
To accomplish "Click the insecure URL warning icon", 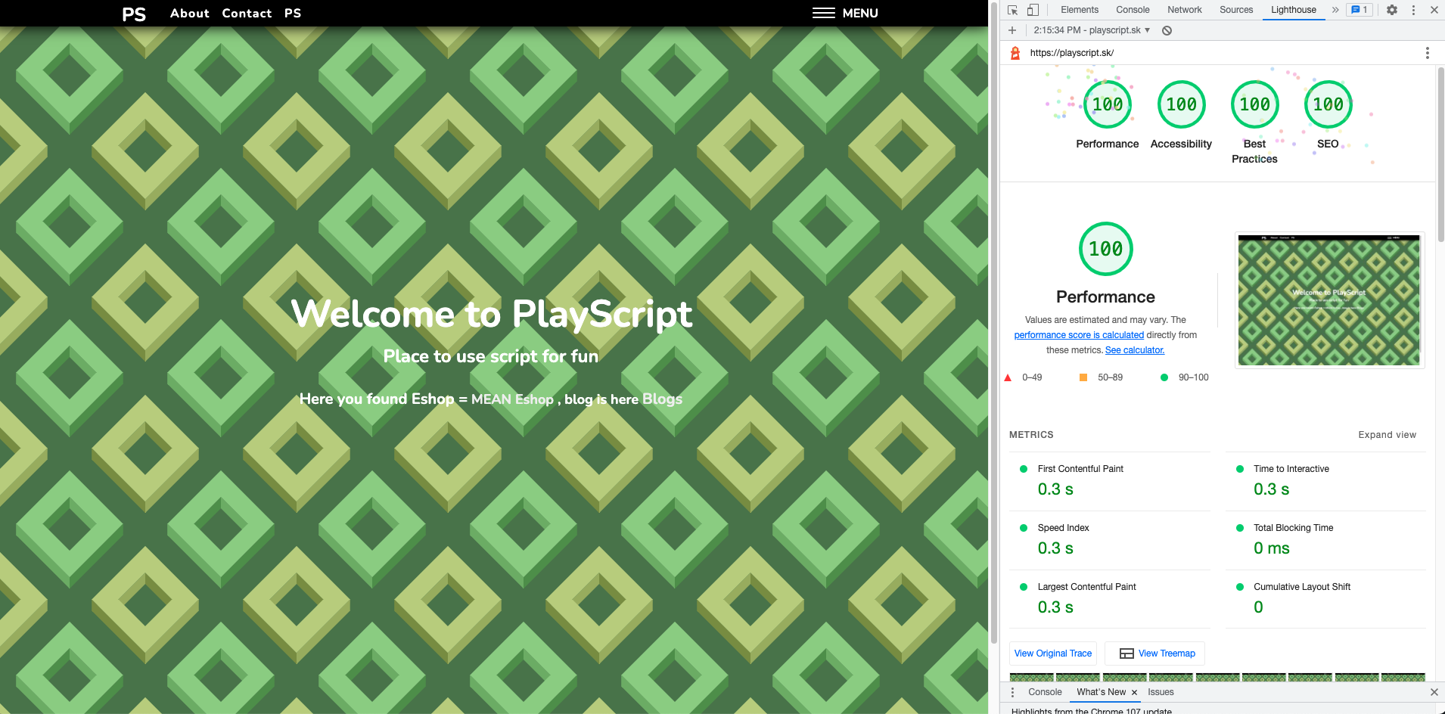I will click(x=1015, y=53).
